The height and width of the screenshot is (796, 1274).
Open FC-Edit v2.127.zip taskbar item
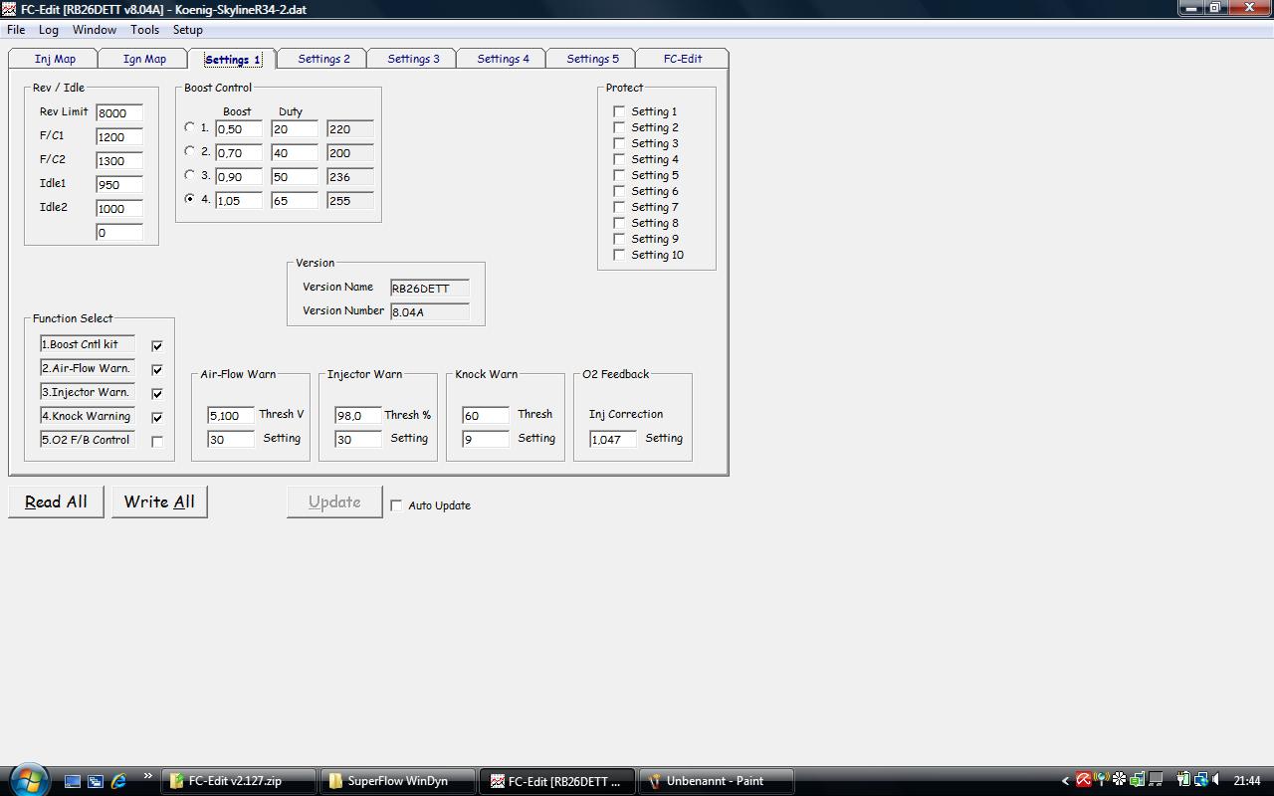coord(239,781)
